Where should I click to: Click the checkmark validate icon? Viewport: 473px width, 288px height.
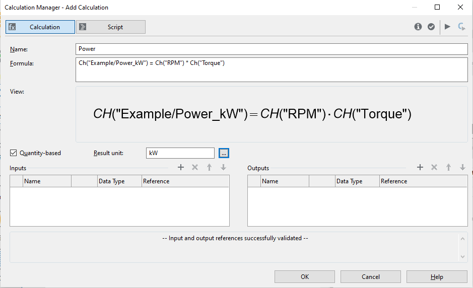point(431,27)
